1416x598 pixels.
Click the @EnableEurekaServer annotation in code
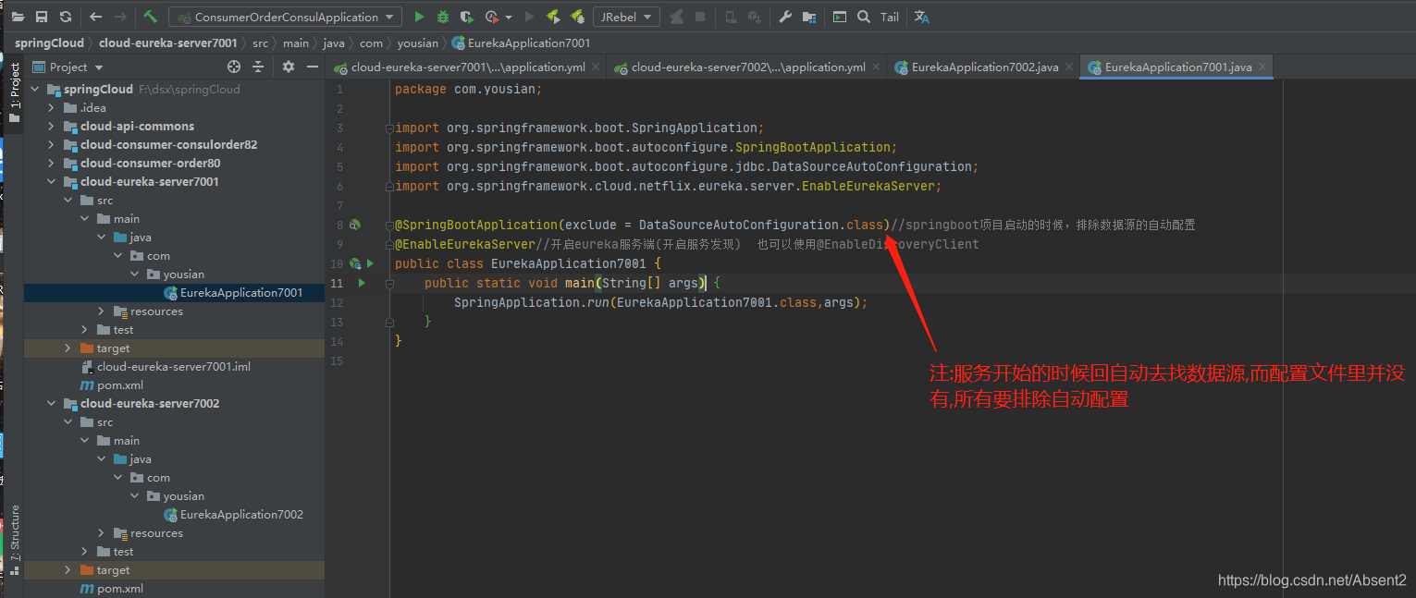tap(465, 244)
